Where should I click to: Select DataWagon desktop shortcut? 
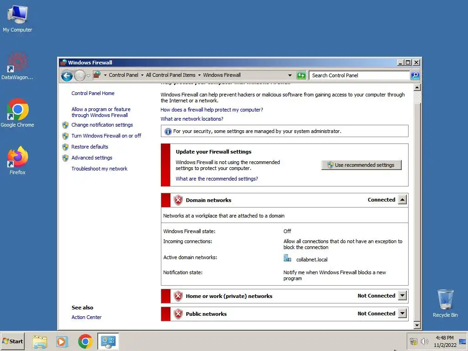(17, 66)
